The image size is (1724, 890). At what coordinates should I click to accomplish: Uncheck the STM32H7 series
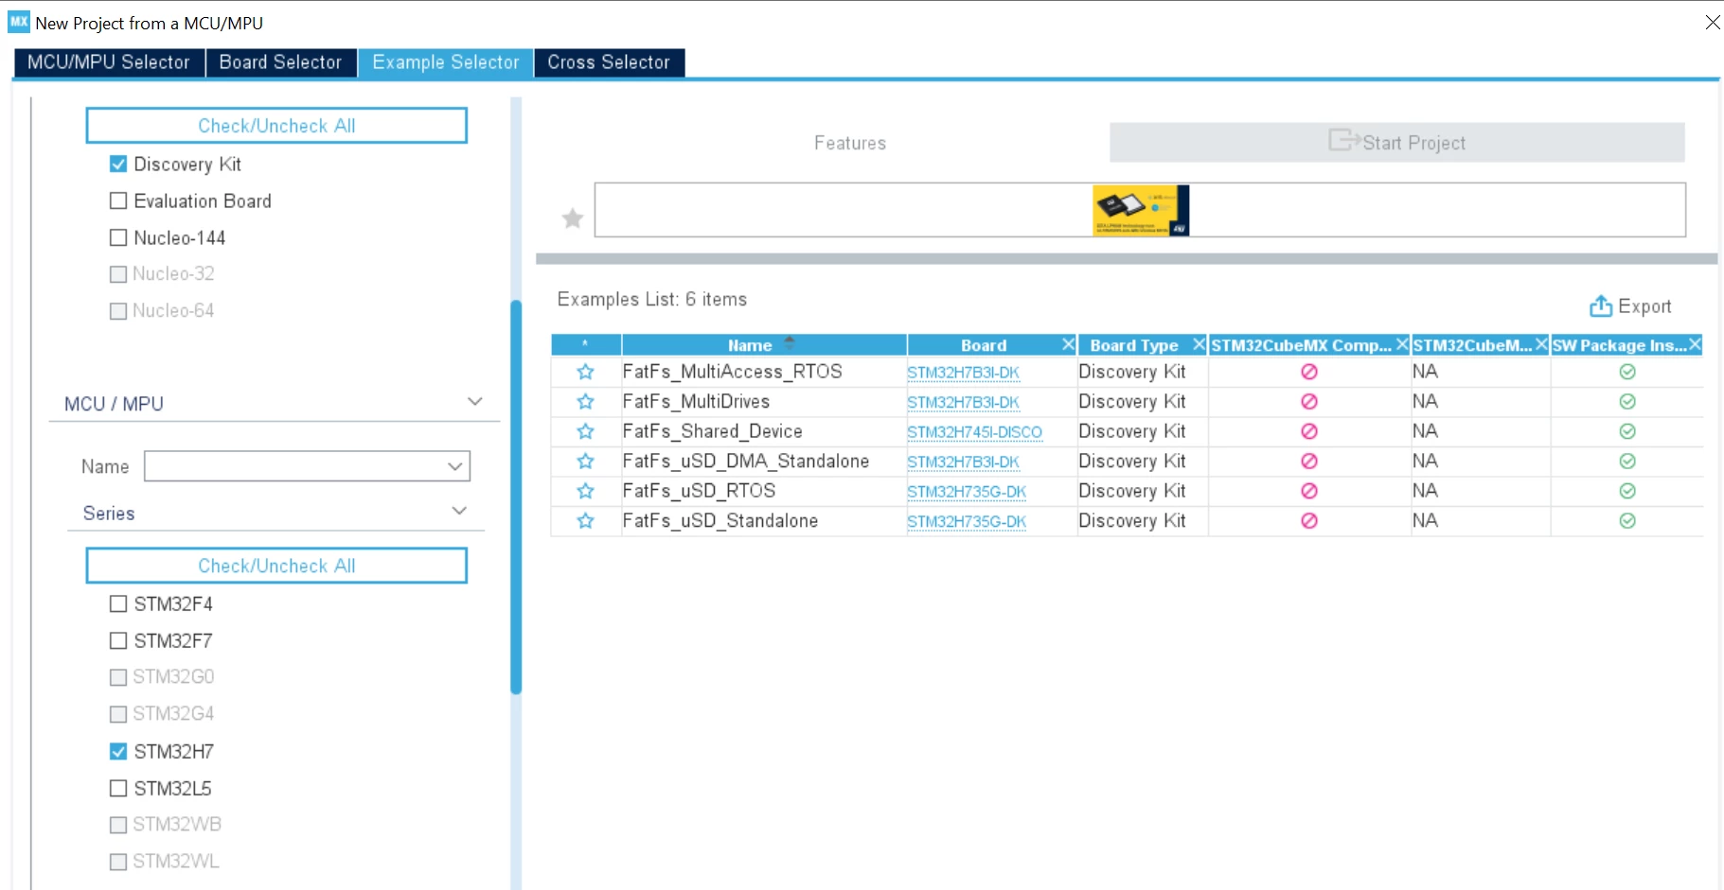click(118, 751)
